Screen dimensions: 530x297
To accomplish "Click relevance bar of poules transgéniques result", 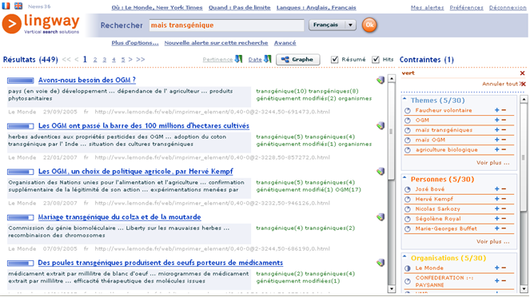I will click(x=21, y=263).
